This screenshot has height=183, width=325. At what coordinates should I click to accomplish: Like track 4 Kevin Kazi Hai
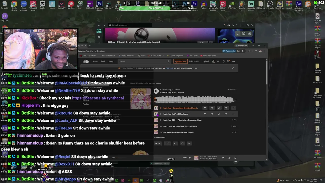205,114
